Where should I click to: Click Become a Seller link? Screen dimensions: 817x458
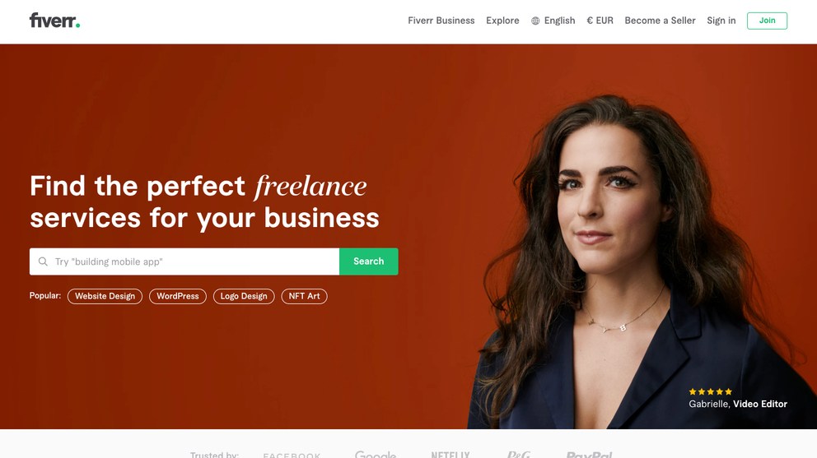pos(660,21)
